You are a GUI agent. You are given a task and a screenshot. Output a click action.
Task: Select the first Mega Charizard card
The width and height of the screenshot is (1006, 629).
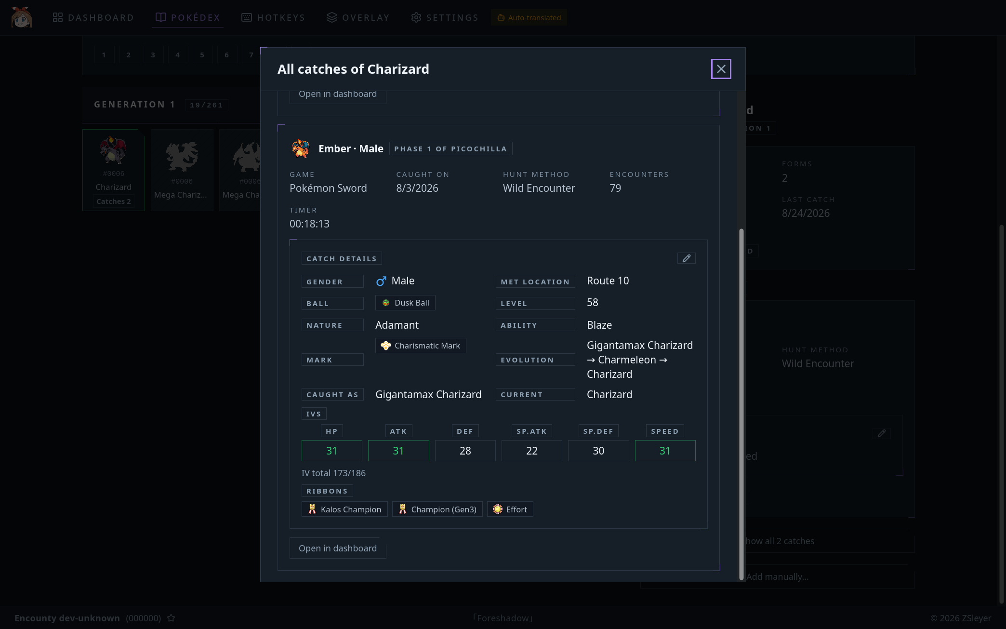click(182, 170)
